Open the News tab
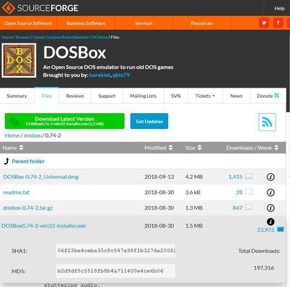290x287 pixels. (236, 96)
